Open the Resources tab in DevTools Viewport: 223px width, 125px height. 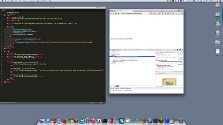(143, 50)
